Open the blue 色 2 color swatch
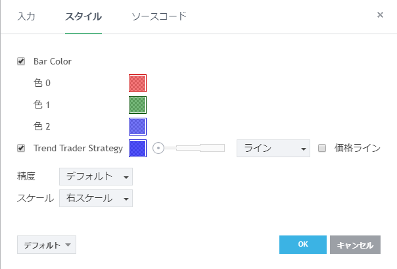Screen dimensions: 397x269 point(137,126)
